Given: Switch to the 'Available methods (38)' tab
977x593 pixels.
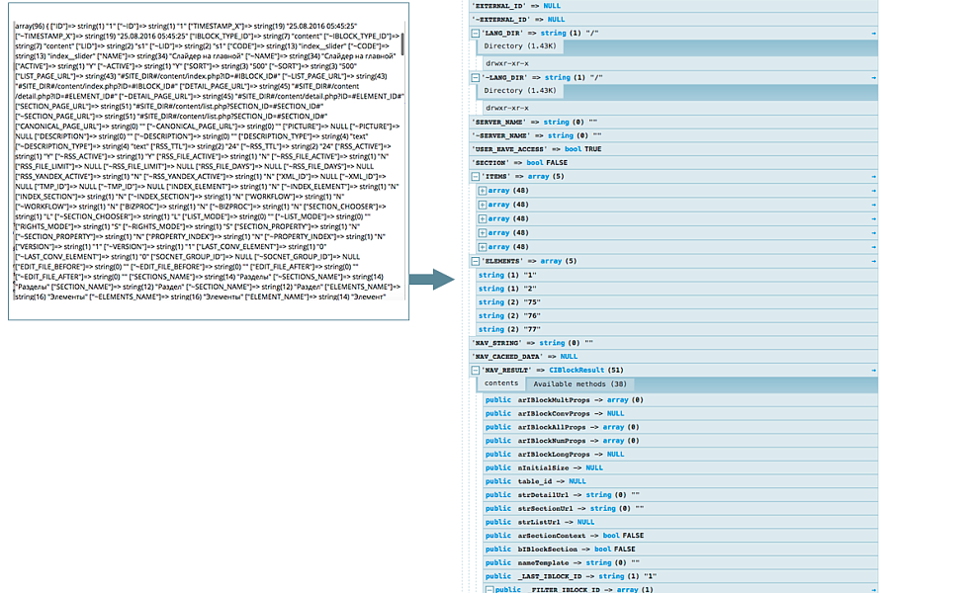Looking at the screenshot, I should 579,383.
